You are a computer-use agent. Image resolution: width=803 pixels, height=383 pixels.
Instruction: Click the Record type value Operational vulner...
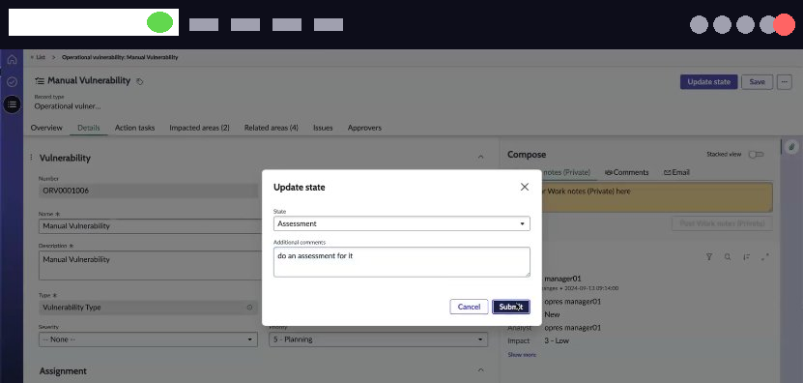point(68,106)
